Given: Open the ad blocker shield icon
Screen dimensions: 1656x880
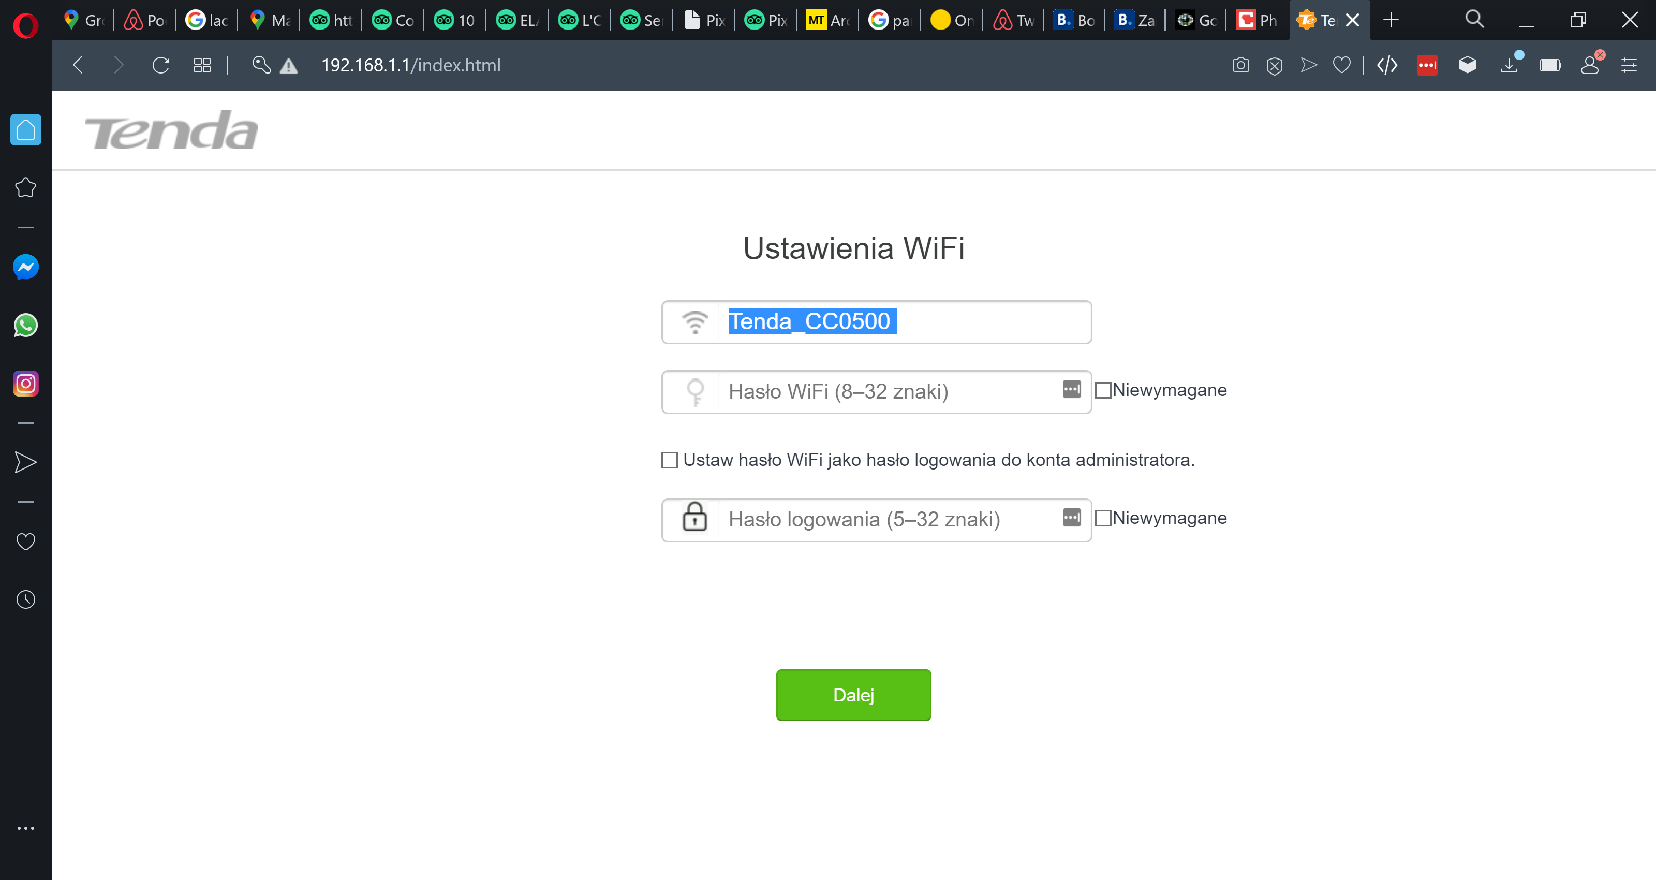Looking at the screenshot, I should click(x=1274, y=66).
